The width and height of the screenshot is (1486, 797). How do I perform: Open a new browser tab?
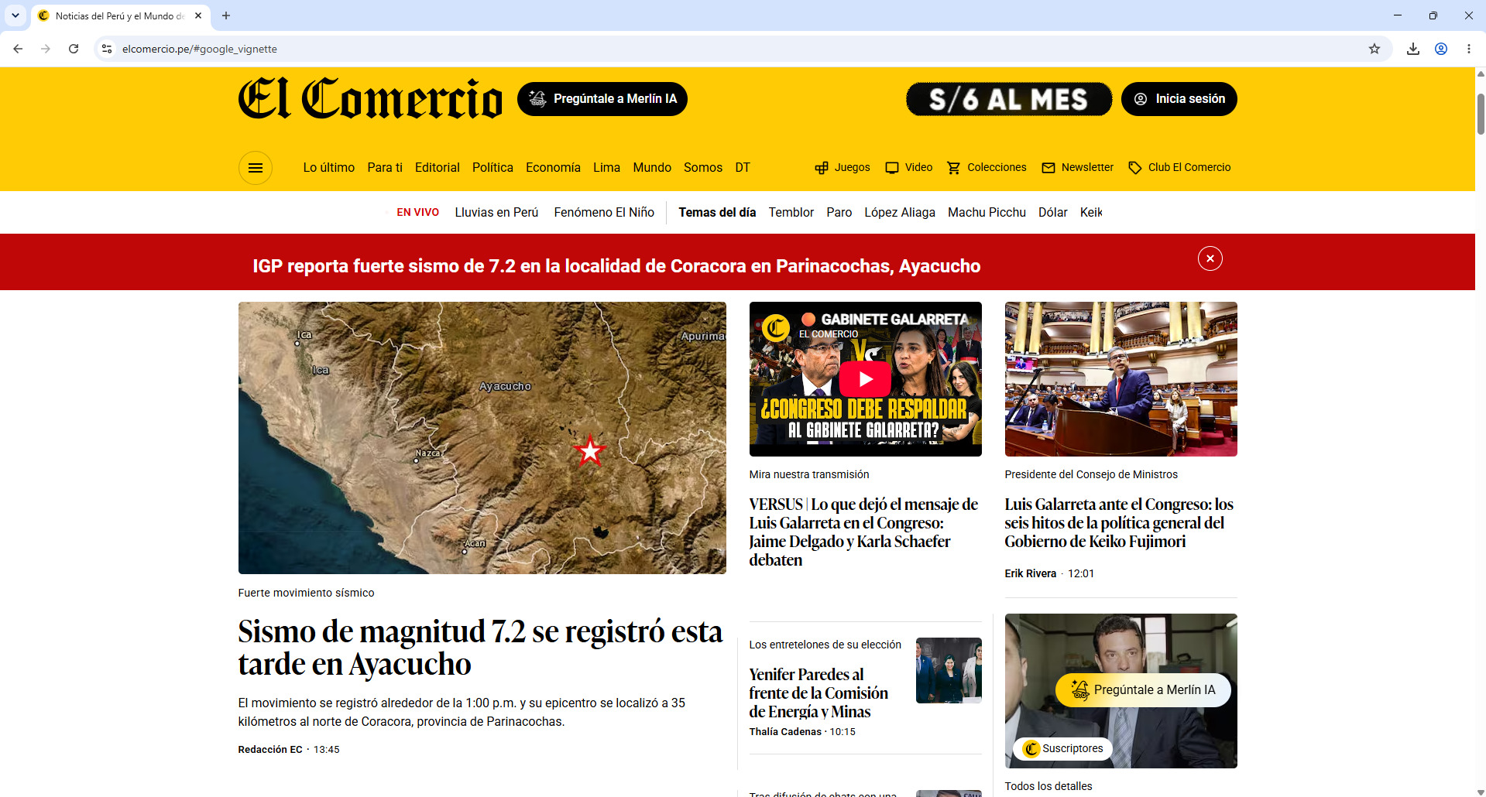pyautogui.click(x=226, y=15)
